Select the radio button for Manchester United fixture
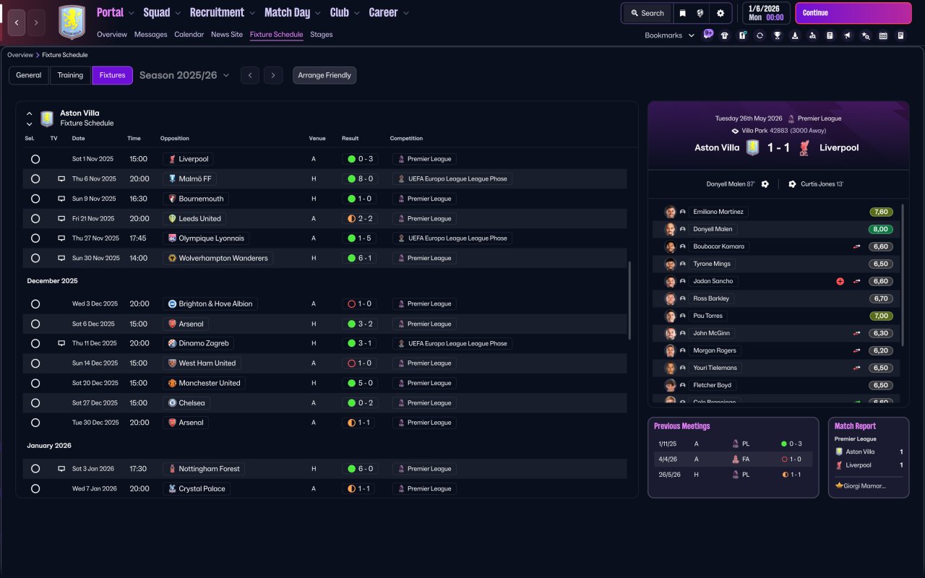Screen dimensions: 925x578 click(35, 383)
